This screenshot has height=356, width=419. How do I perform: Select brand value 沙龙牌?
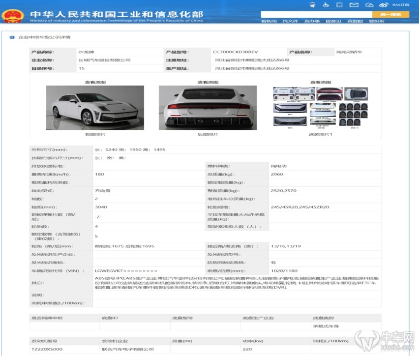87,52
